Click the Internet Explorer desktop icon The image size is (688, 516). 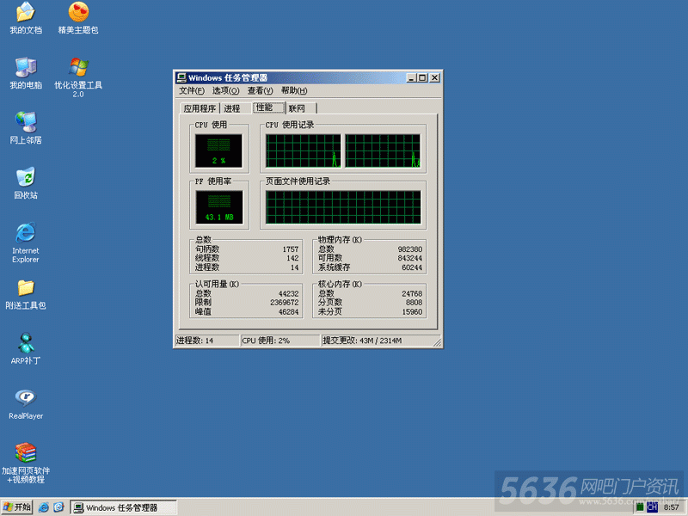click(26, 243)
